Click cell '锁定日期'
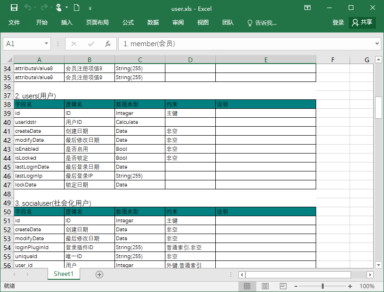384x292 pixels. 90,185
